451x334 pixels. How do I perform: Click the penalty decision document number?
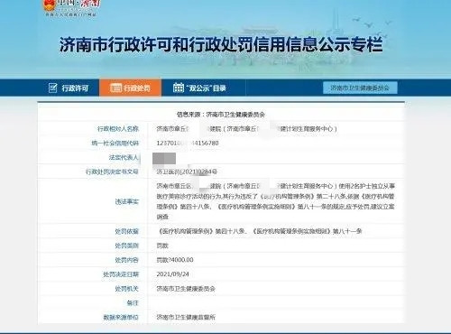pyautogui.click(x=187, y=172)
